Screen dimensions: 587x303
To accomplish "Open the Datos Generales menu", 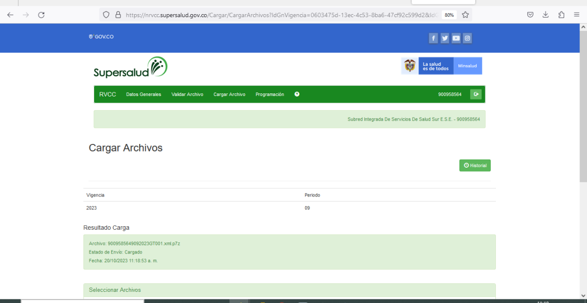I will tap(144, 94).
